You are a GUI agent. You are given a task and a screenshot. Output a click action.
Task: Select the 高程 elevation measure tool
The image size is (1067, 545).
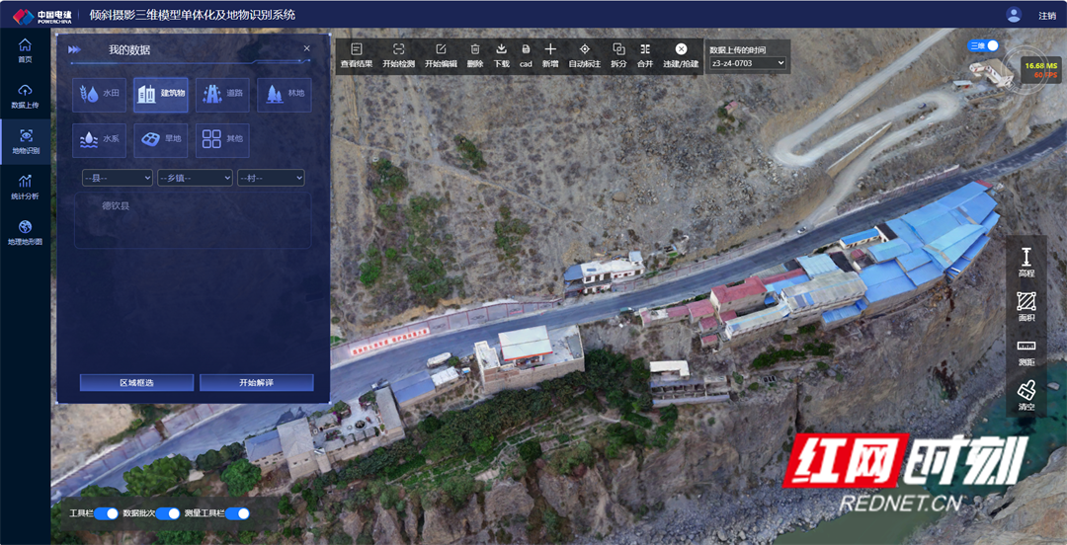pyautogui.click(x=1026, y=263)
